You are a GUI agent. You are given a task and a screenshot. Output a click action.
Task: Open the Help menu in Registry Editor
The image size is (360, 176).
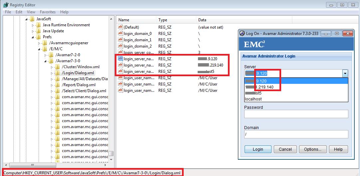64,12
